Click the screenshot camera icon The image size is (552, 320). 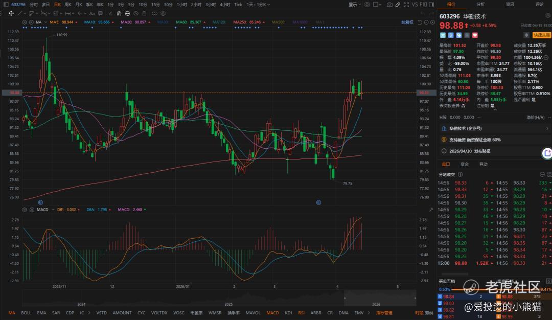click(390, 4)
